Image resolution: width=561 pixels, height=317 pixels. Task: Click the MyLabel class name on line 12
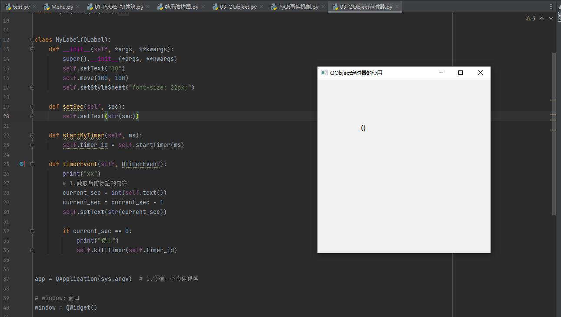(68, 40)
